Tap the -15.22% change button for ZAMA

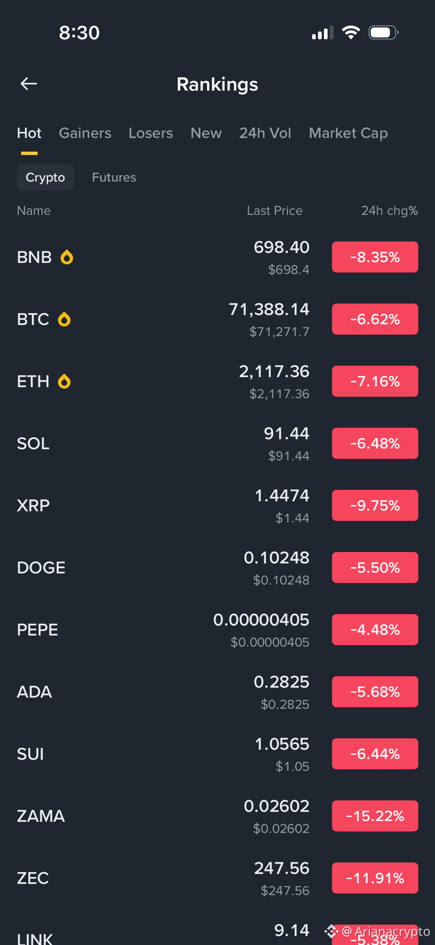tap(375, 816)
